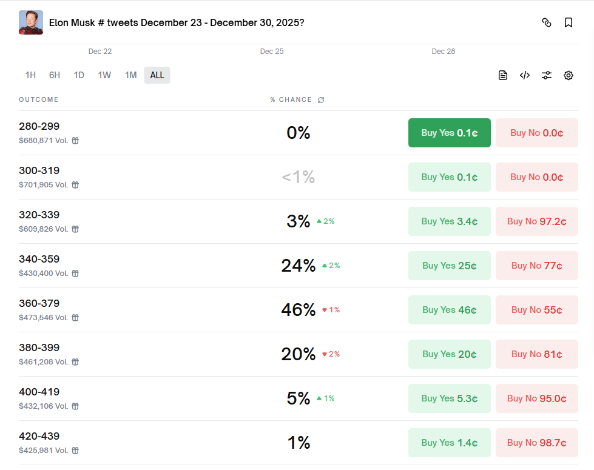The height and width of the screenshot is (470, 594).
Task: Select the 6H time range
Action: (54, 75)
